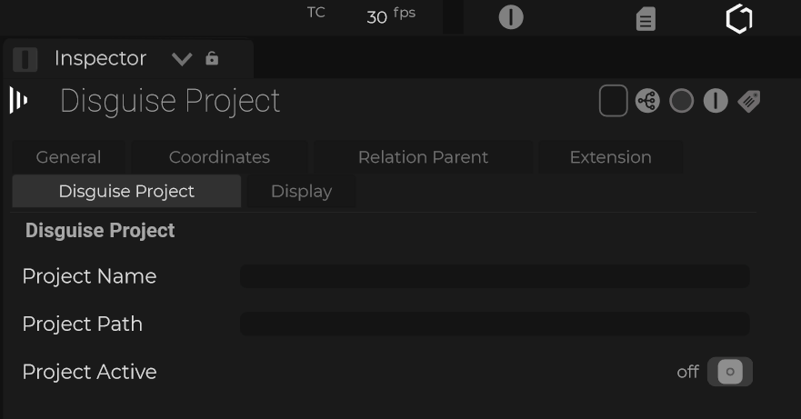This screenshot has width=801, height=419.
Task: Click the empty rounded square checkbox
Action: point(614,101)
